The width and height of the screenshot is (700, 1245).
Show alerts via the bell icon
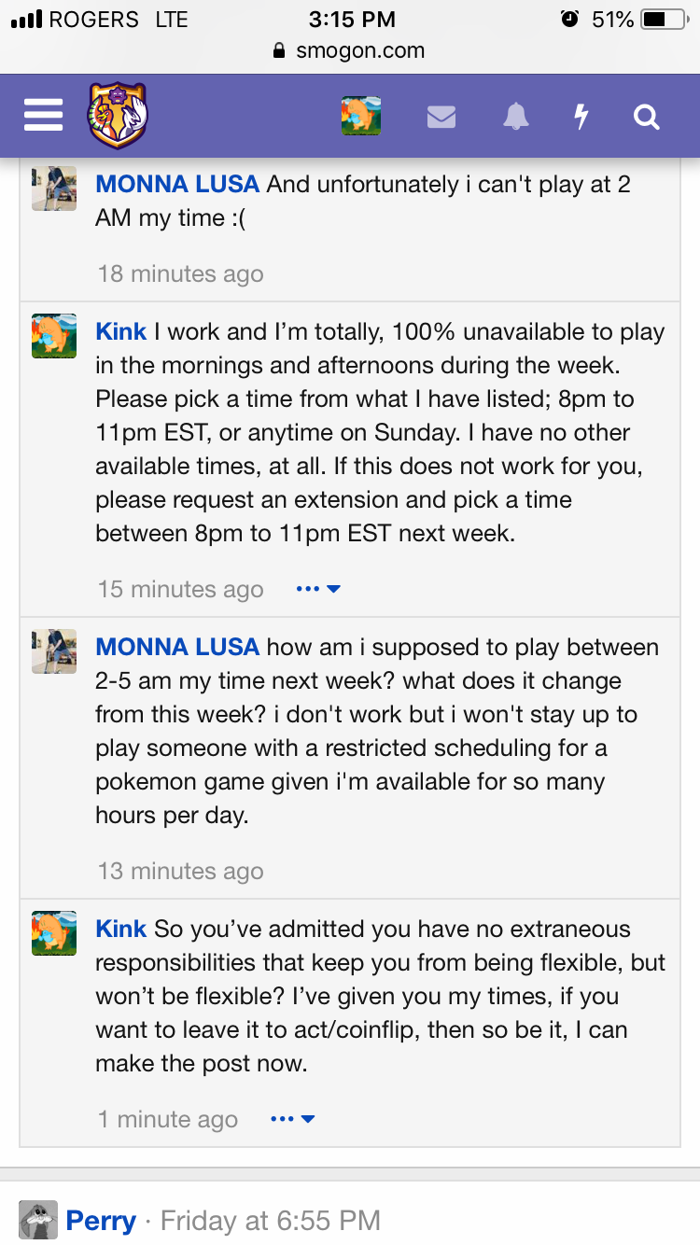pyautogui.click(x=515, y=117)
